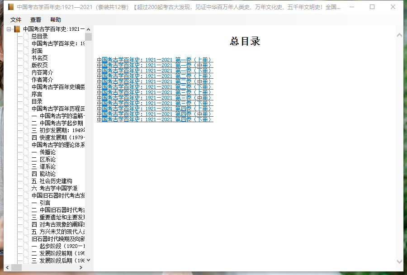Click page icon beside 五 社会历史建构
Image resolution: width=407 pixels, height=275 pixels.
26,181
